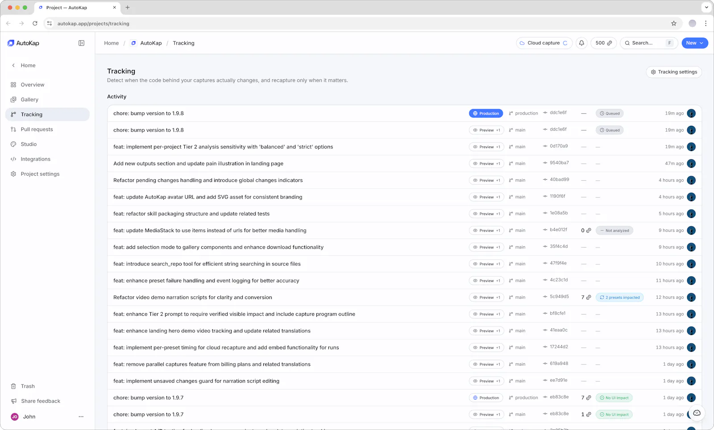Open Tracking settings
714x430 pixels.
coord(674,72)
